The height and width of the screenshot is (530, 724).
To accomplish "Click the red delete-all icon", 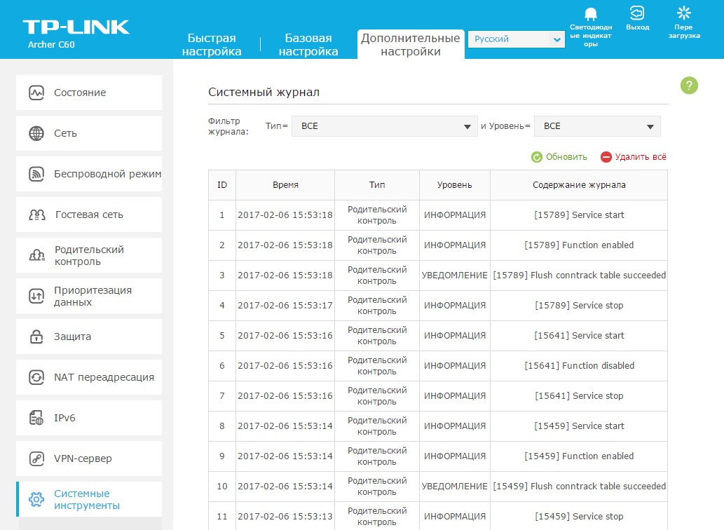I will click(606, 157).
